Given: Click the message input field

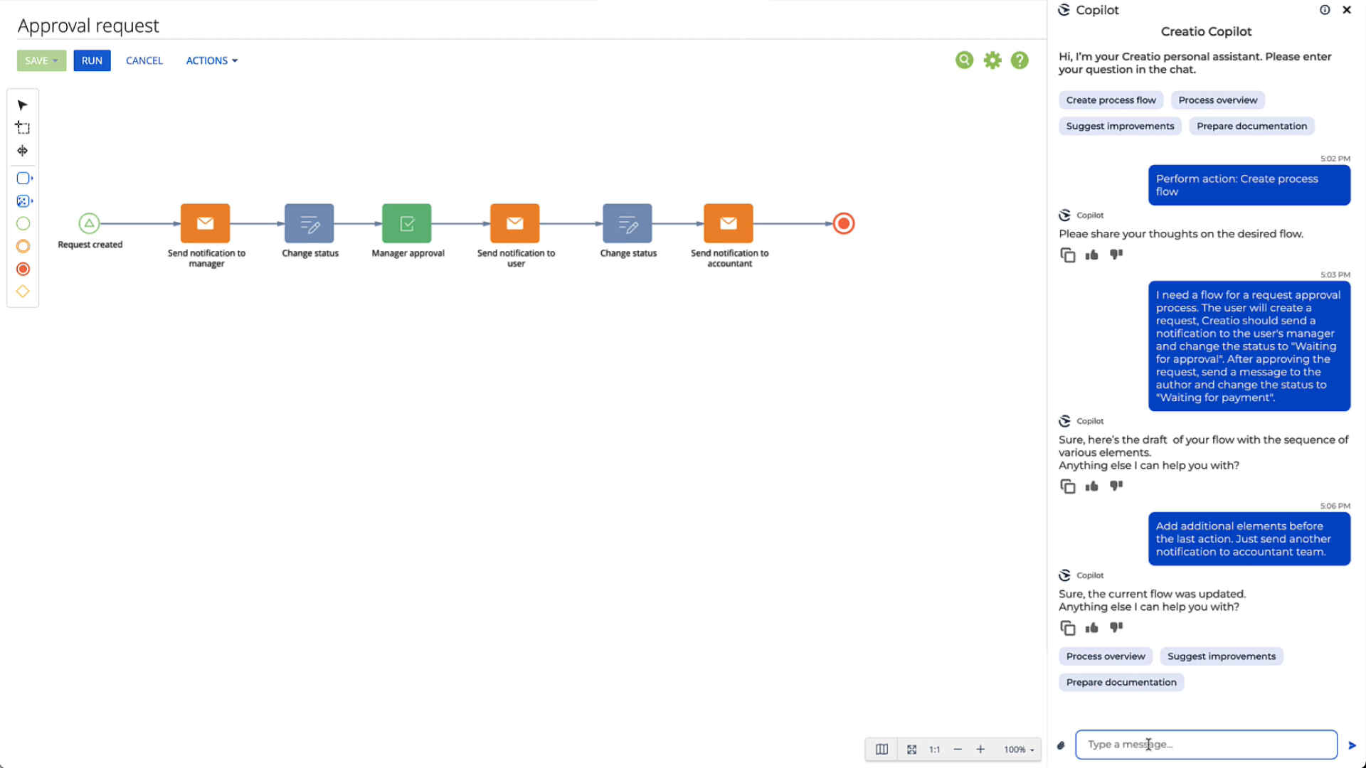Looking at the screenshot, I should pos(1207,744).
